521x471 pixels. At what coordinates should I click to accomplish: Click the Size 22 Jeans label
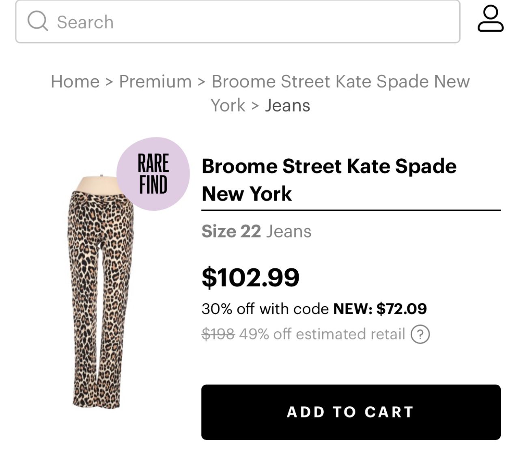point(256,231)
